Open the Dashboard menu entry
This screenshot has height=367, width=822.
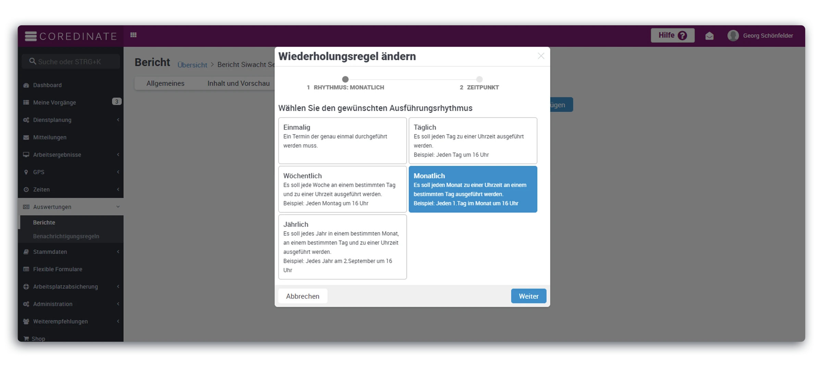coord(71,85)
